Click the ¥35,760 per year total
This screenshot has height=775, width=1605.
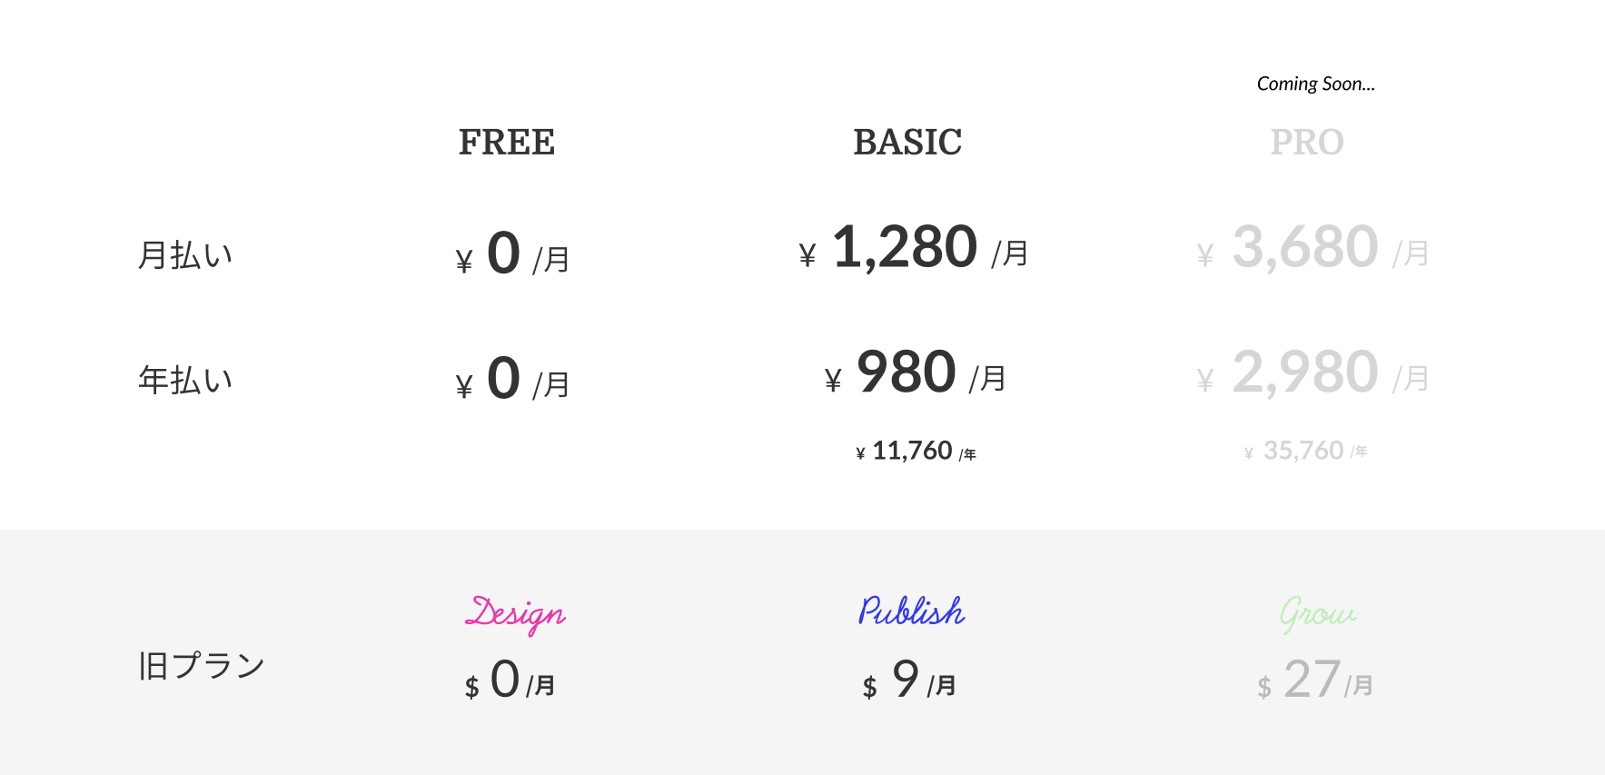[1306, 451]
